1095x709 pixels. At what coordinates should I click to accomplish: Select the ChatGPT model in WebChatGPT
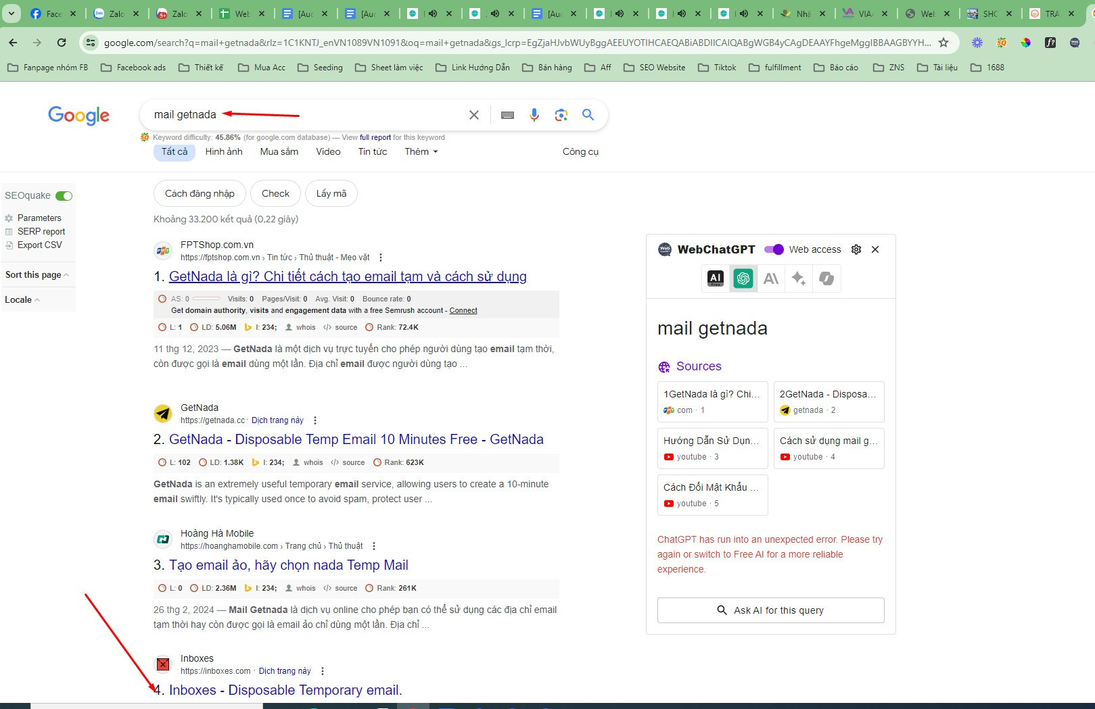(743, 278)
